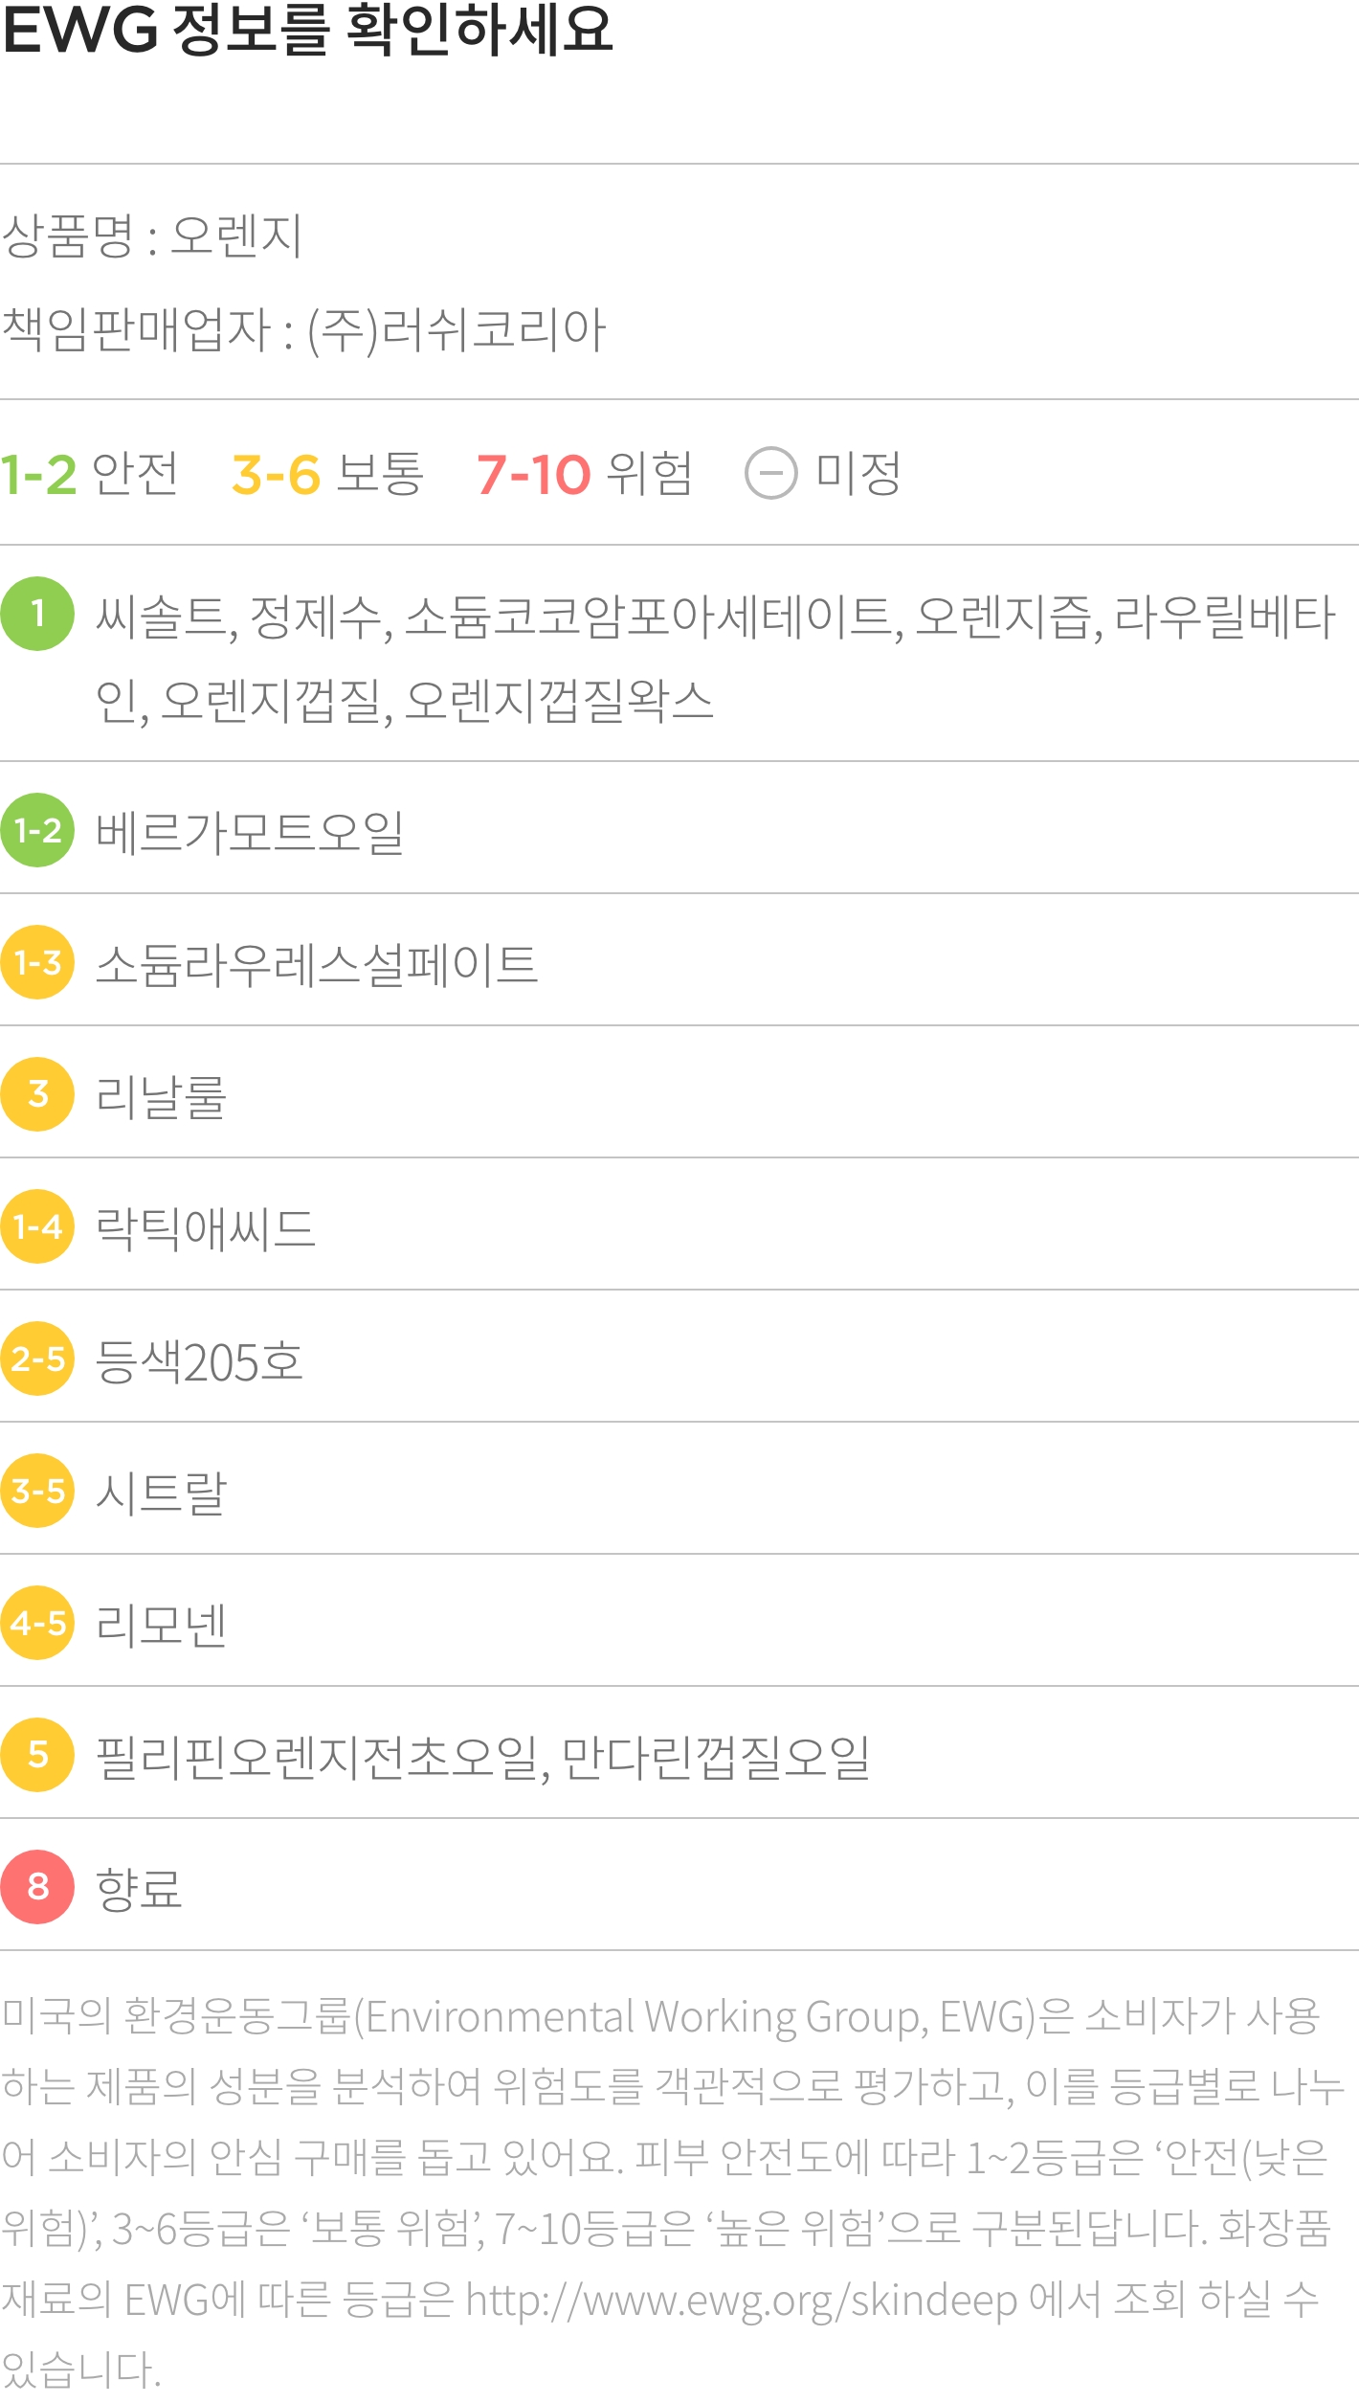Select the 3-6 보통 legend label

pos(327,473)
